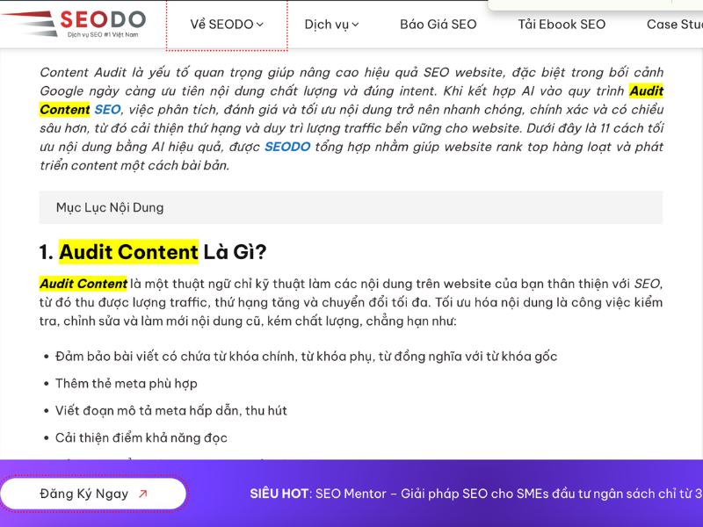Image resolution: width=703 pixels, height=527 pixels.
Task: Click bullet Viết đoạn mô tả meta hấp dẫn
Action: [x=170, y=410]
